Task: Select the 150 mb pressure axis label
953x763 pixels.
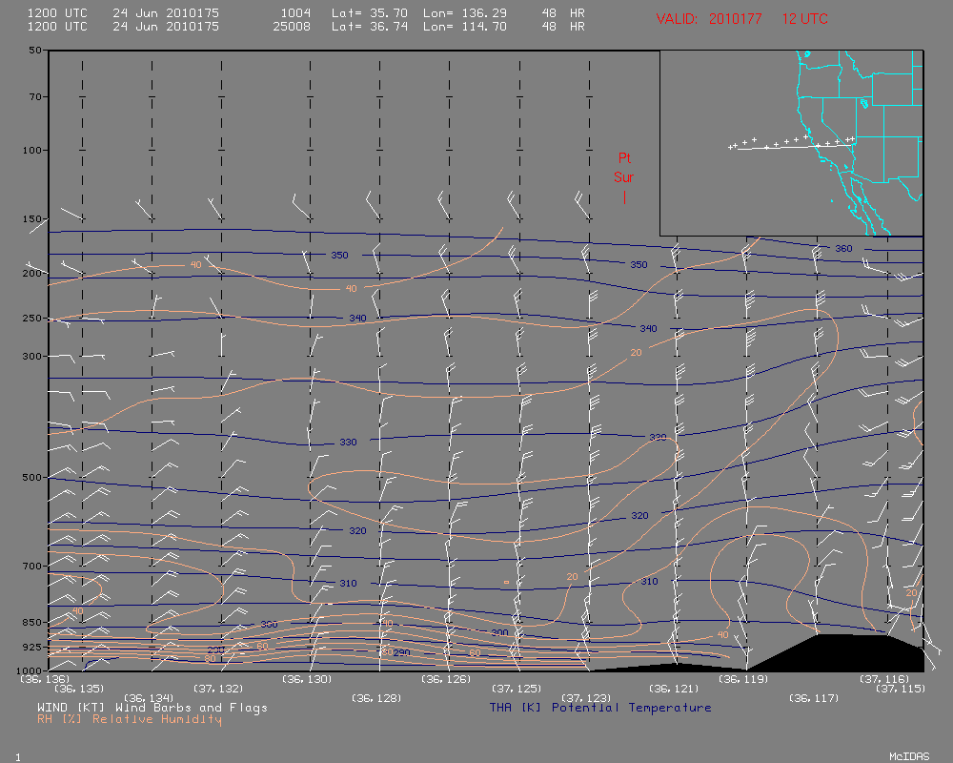Action: pos(31,218)
